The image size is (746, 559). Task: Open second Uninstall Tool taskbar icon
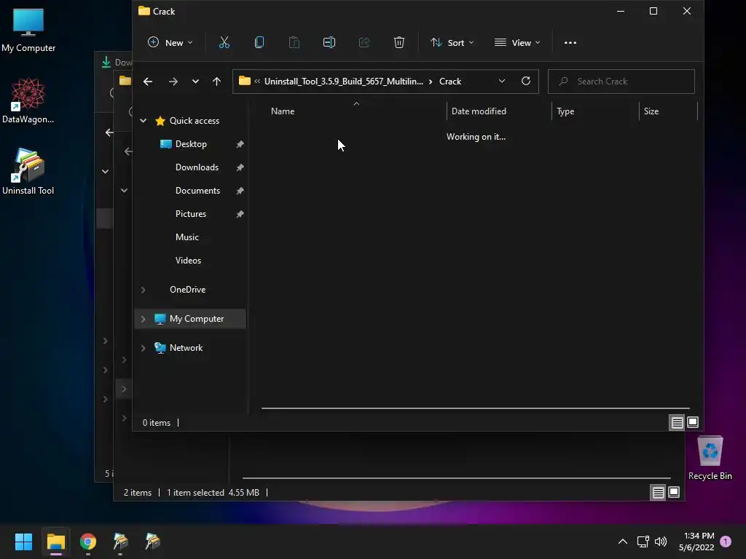pos(153,542)
